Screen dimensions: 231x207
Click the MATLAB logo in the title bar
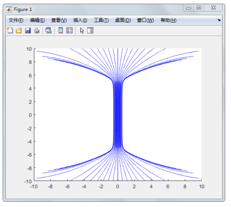point(9,9)
